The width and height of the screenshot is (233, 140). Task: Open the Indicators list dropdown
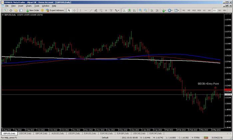[164, 10]
